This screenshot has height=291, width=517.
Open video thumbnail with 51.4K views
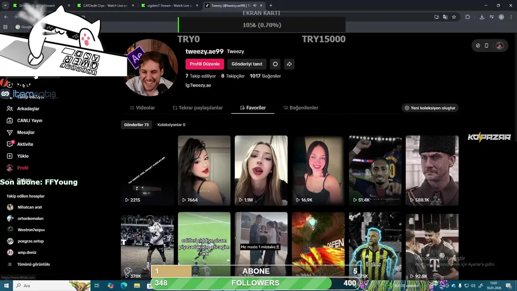(x=375, y=171)
